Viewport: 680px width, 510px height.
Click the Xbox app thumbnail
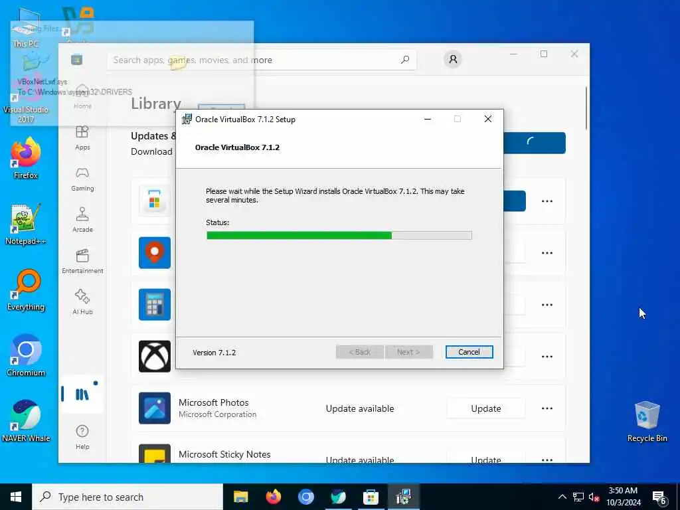pyautogui.click(x=155, y=357)
